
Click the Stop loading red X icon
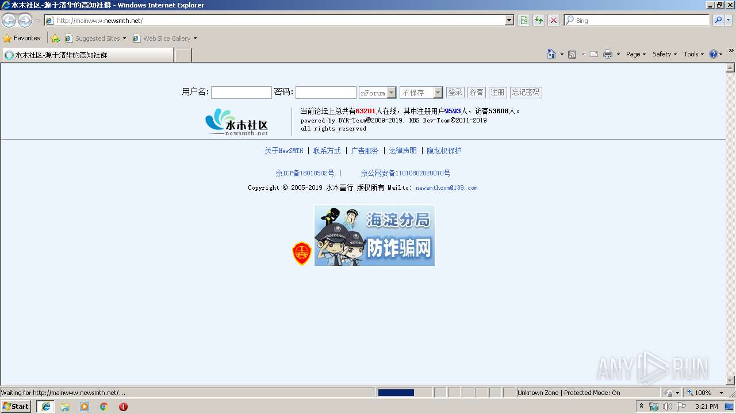(554, 20)
